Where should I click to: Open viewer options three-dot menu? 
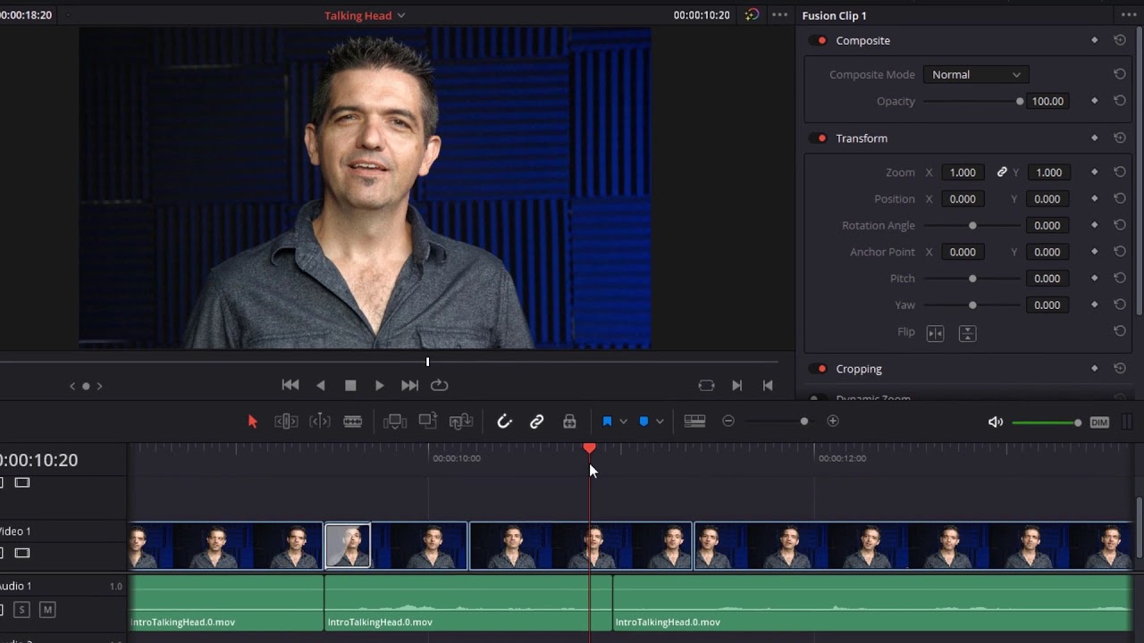pos(780,15)
